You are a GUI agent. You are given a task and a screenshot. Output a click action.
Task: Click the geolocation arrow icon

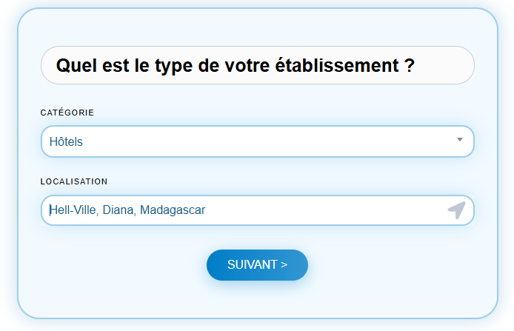tap(457, 210)
